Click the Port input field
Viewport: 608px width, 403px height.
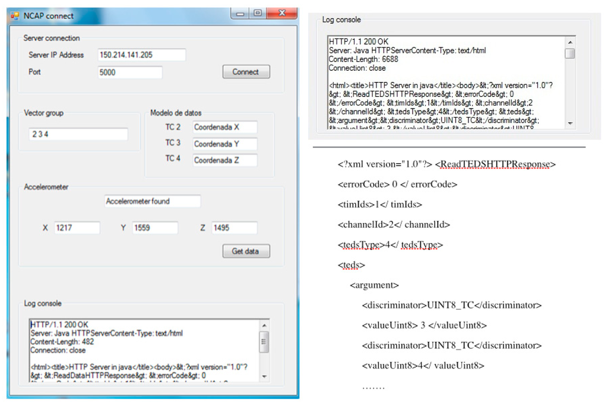(x=129, y=72)
